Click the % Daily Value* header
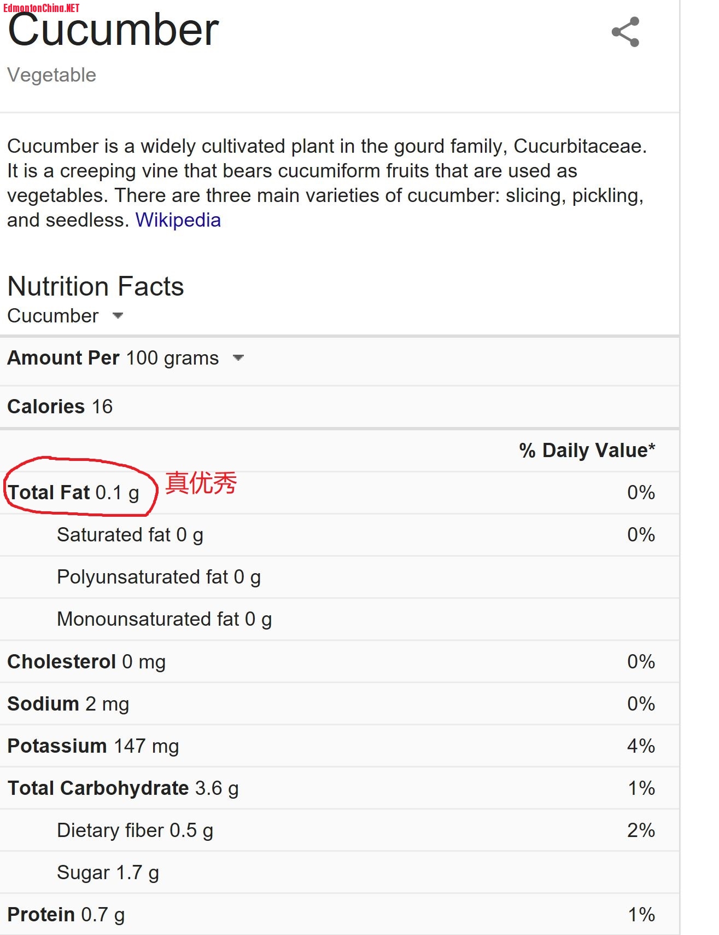Viewport: 719px width, 935px height. [587, 451]
